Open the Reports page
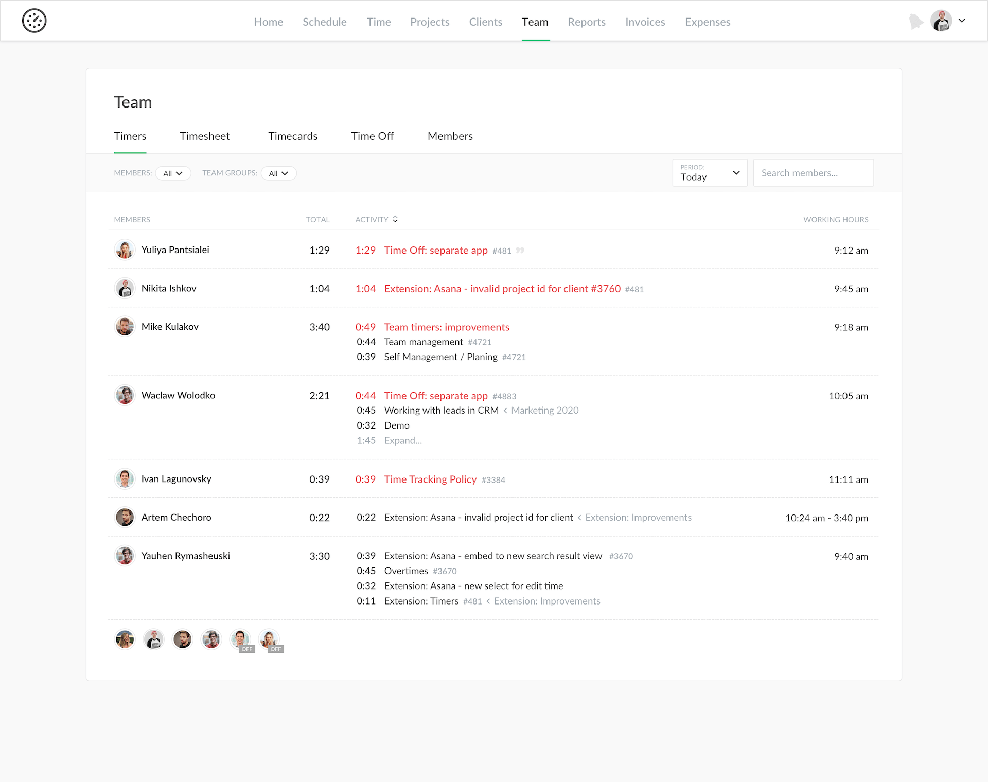Screen dimensions: 988x782 (587, 22)
